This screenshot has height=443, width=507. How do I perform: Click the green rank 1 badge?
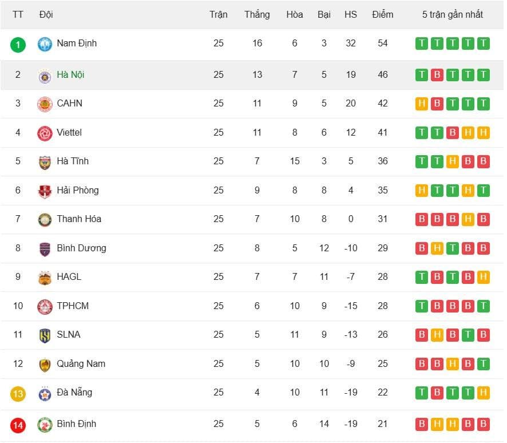point(18,45)
